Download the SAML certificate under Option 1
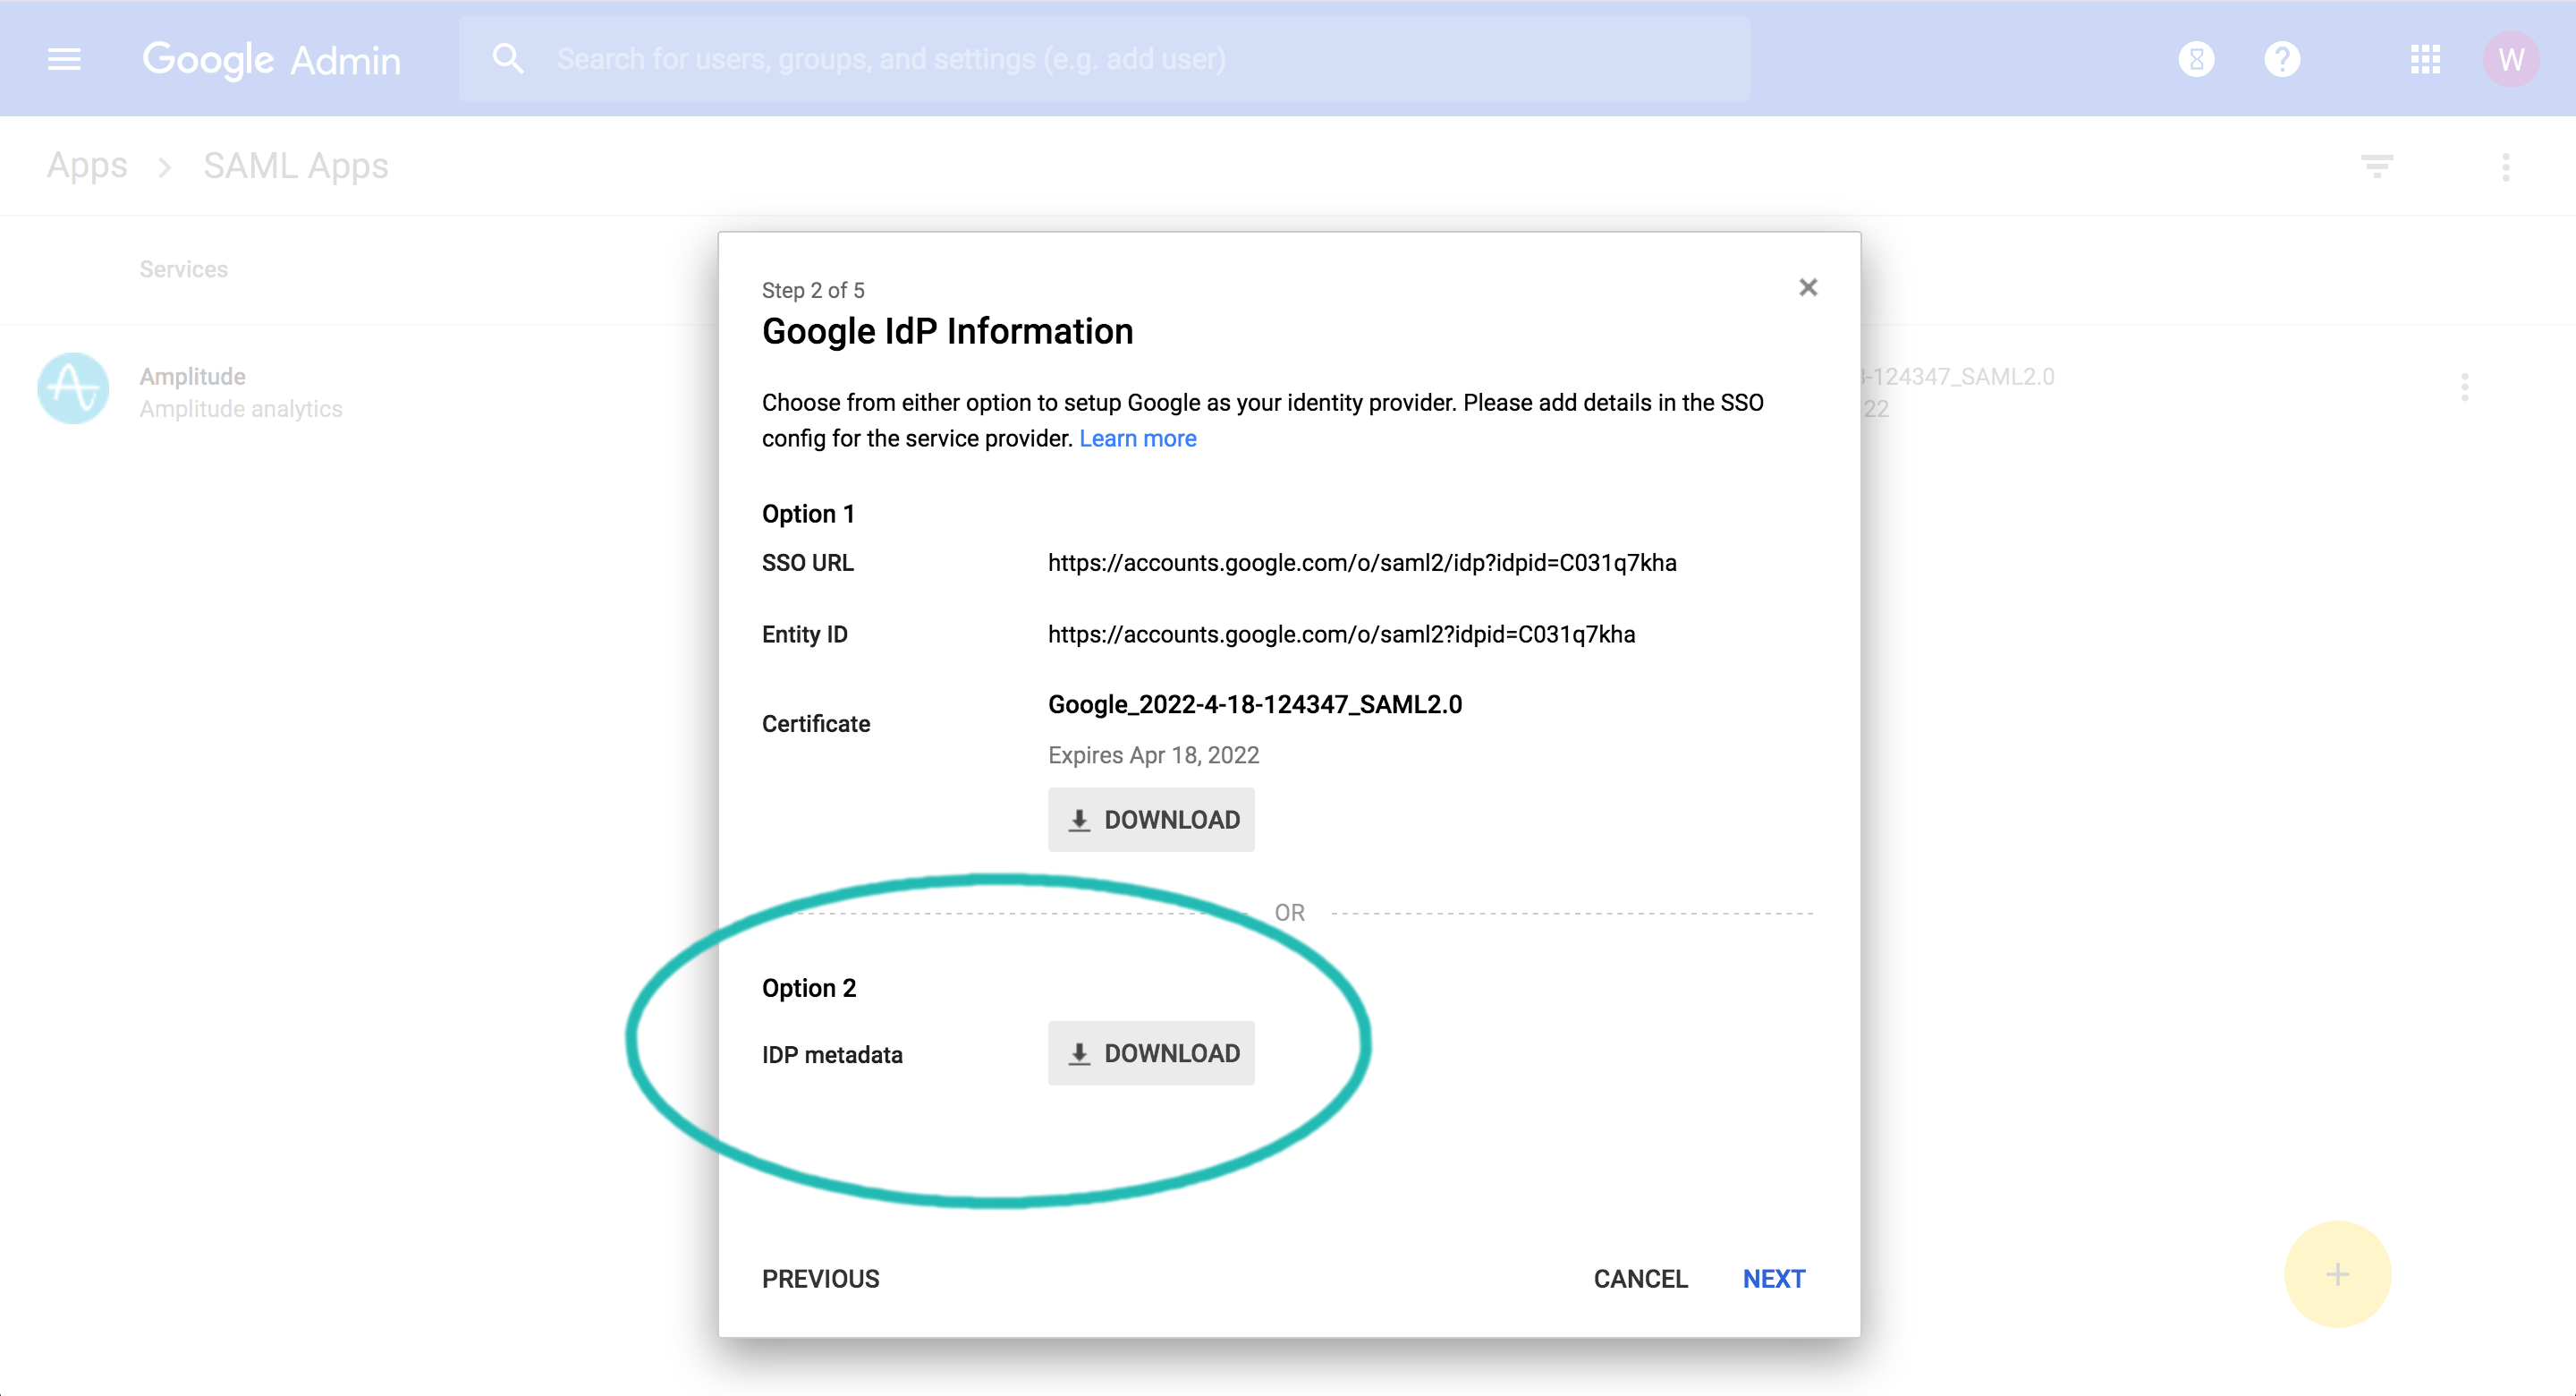The height and width of the screenshot is (1396, 2576). click(x=1151, y=820)
